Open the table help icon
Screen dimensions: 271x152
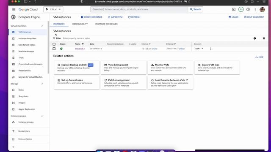tap(254, 38)
